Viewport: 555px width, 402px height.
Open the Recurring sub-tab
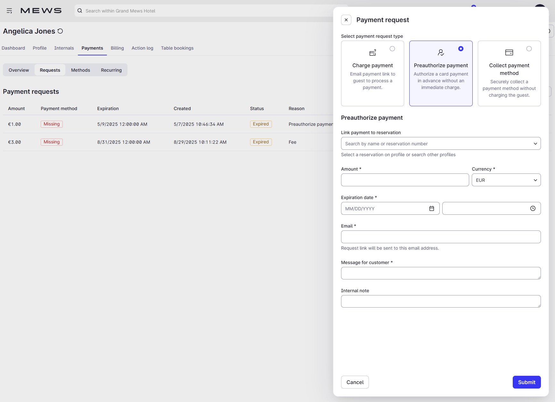click(x=111, y=70)
